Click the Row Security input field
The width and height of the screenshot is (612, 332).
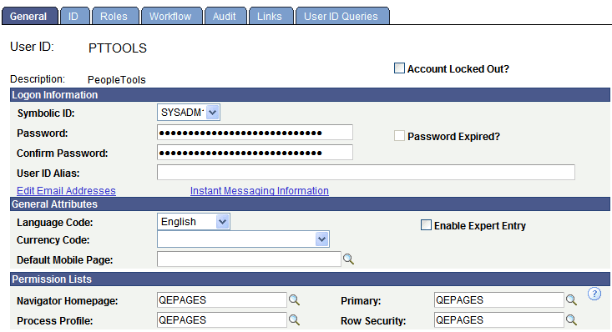498,320
